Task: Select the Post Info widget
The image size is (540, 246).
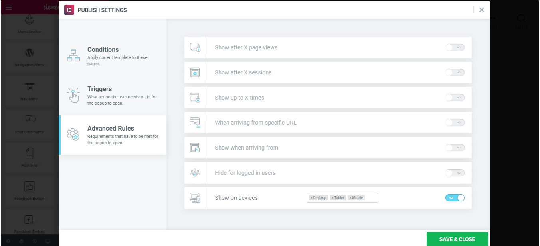Action: pyautogui.click(x=29, y=158)
